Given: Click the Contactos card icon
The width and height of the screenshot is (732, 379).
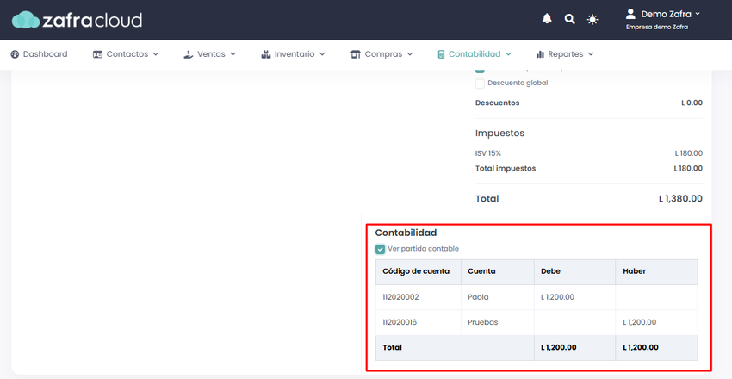Looking at the screenshot, I should [x=97, y=54].
